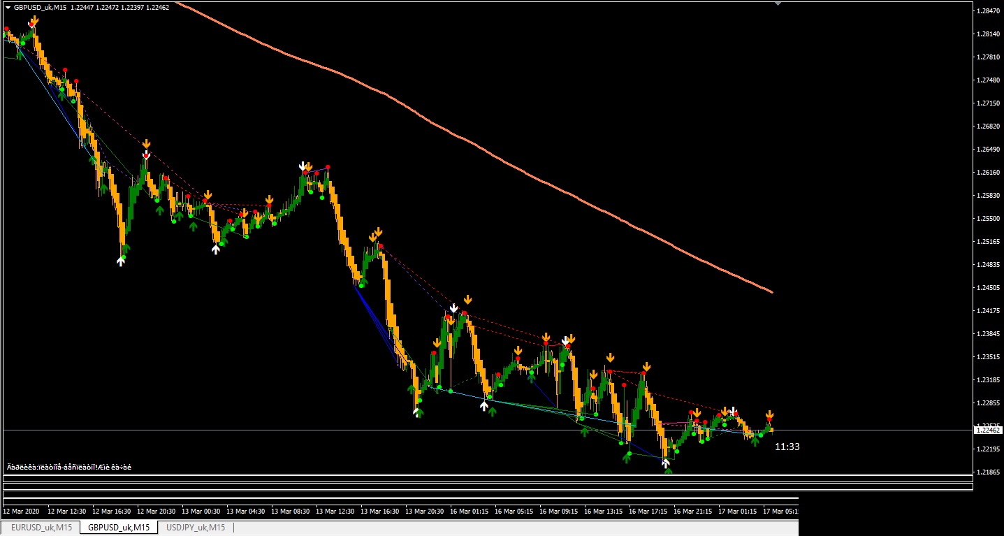Click the triangle beside GBPUSD_uk,M15 title
This screenshot has height=536, width=1004.
coord(8,7)
